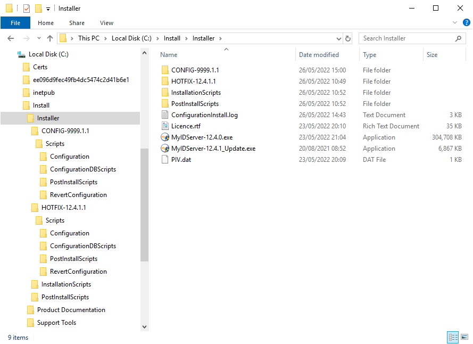Open the address bar history dropdown
The image size is (473, 344).
339,38
